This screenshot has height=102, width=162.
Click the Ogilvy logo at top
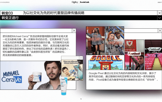(x=75, y=2)
